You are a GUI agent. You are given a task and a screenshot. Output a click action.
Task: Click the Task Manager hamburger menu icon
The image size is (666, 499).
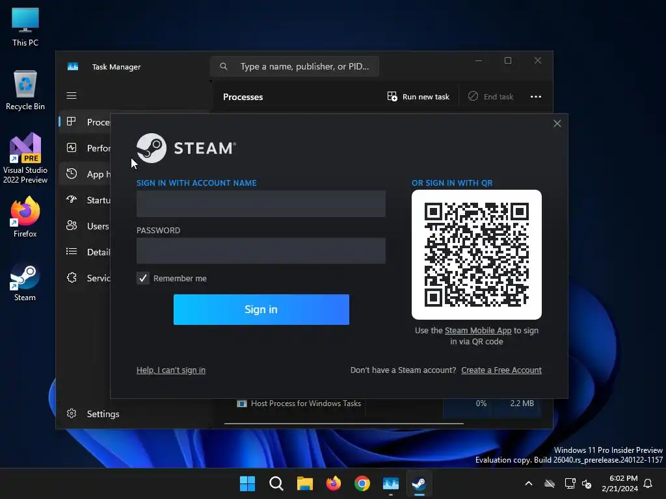coord(72,96)
